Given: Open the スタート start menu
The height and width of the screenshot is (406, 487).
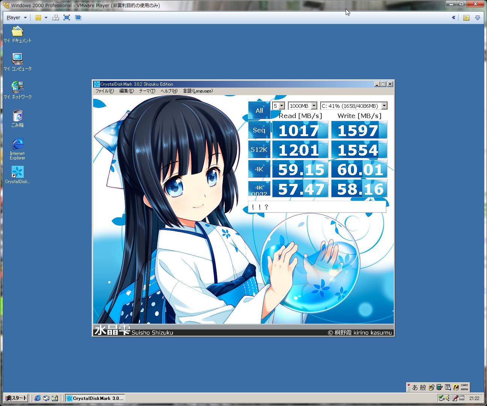Looking at the screenshot, I should pyautogui.click(x=16, y=398).
